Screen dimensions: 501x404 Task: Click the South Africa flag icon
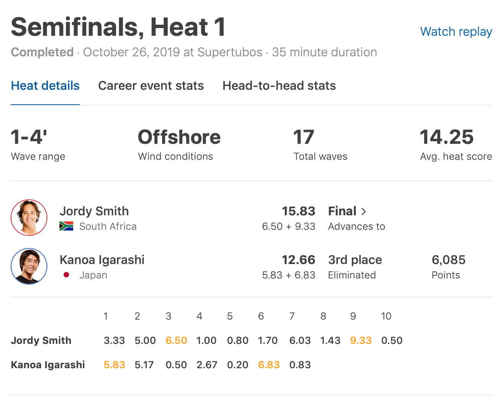tap(66, 226)
